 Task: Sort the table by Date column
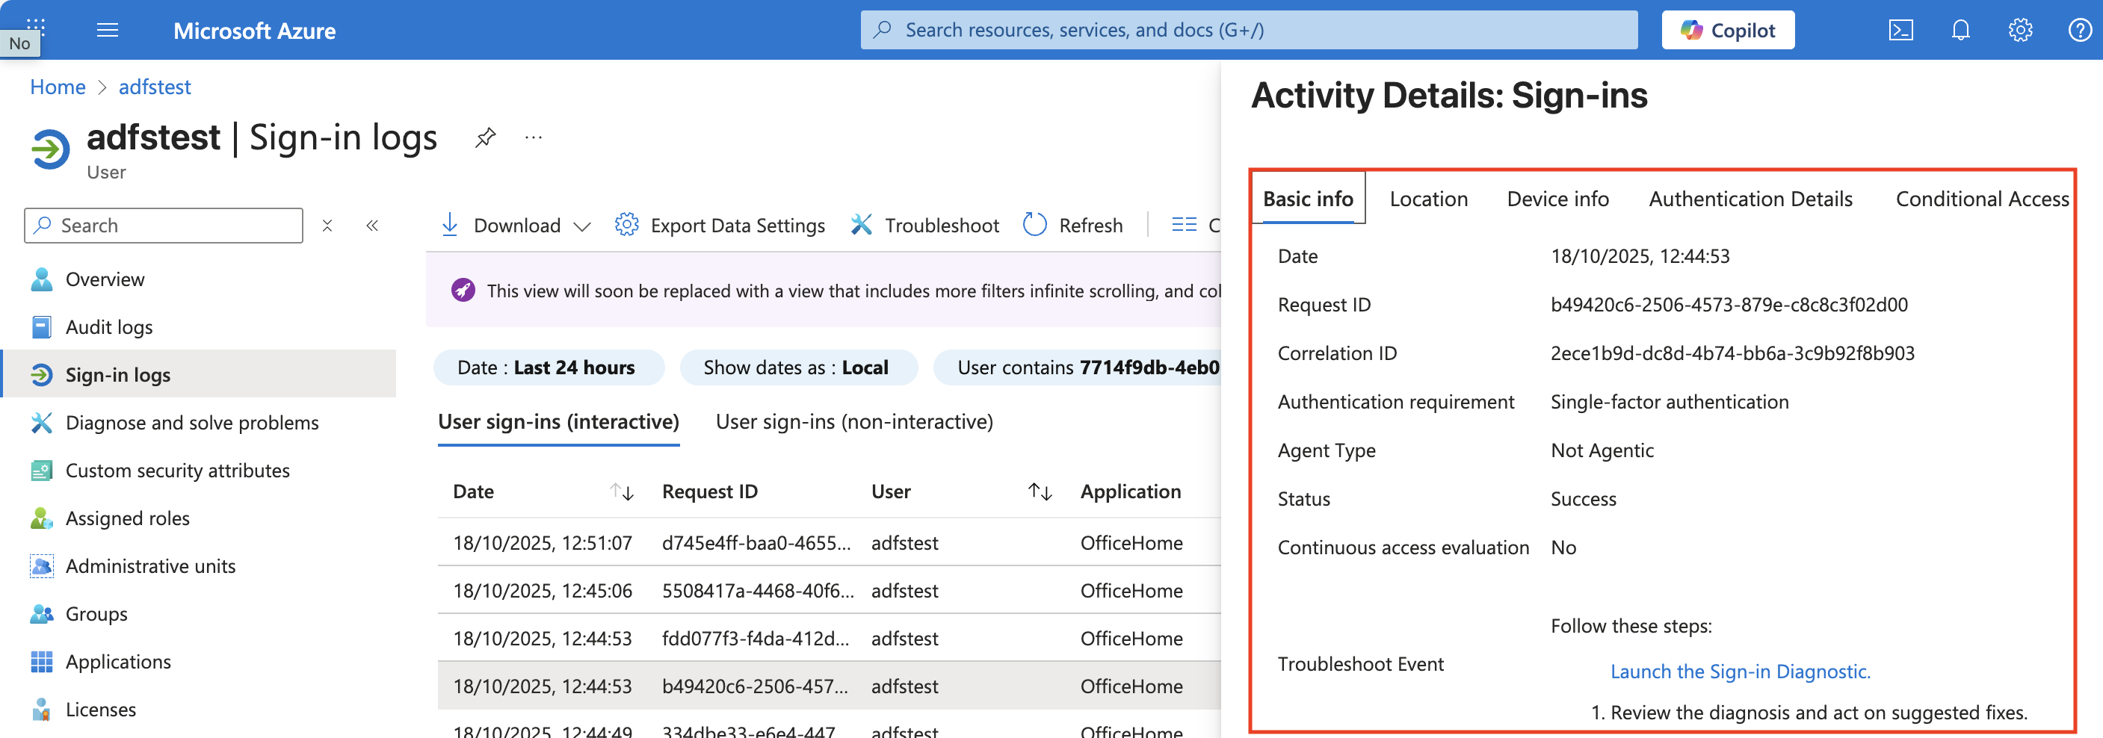pyautogui.click(x=621, y=492)
